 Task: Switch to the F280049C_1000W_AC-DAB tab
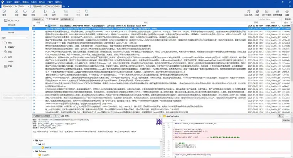pyautogui.click(x=46, y=6)
